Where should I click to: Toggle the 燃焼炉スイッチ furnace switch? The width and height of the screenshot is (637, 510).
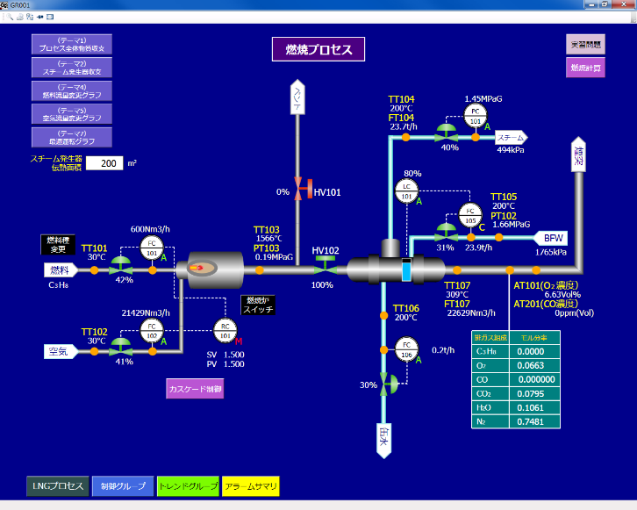[x=259, y=305]
